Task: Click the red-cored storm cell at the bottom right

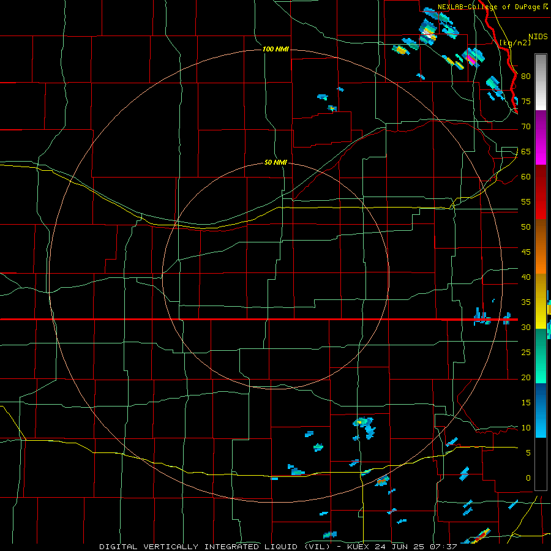Action: point(481,536)
